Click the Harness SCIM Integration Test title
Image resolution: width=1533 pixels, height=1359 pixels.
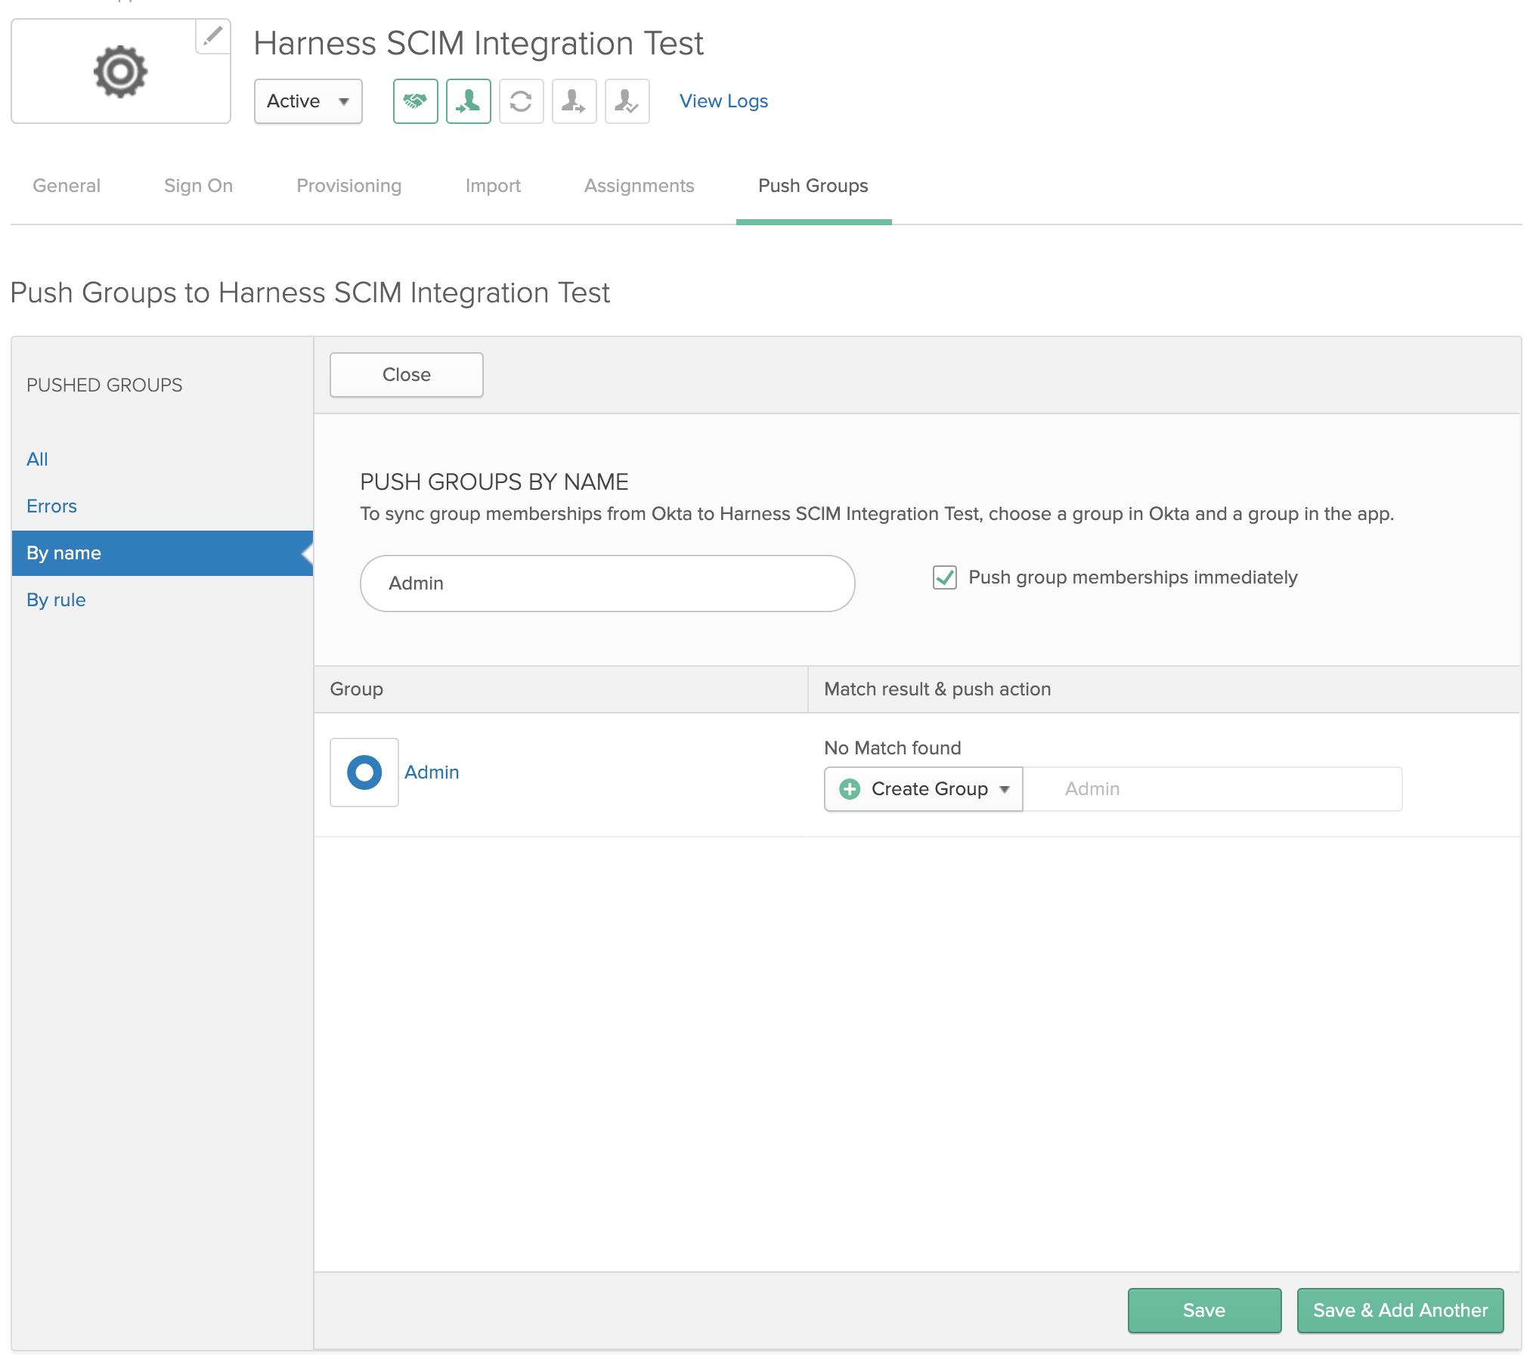[x=478, y=44]
